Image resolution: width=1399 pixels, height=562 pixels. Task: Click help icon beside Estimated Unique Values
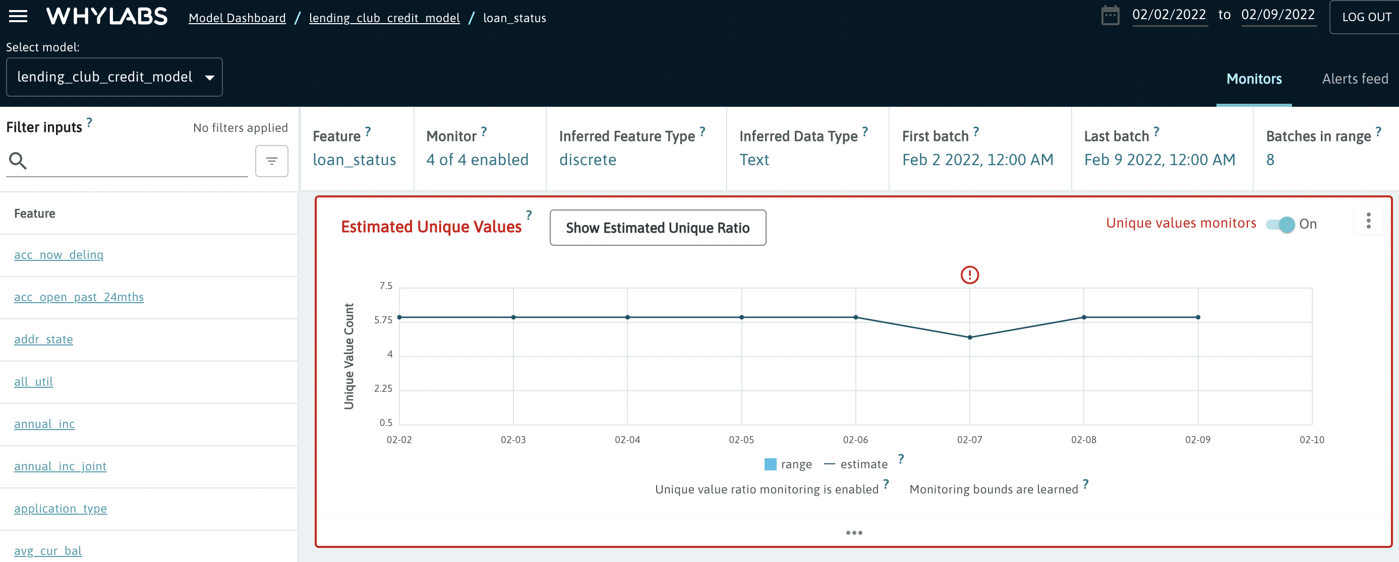click(529, 216)
